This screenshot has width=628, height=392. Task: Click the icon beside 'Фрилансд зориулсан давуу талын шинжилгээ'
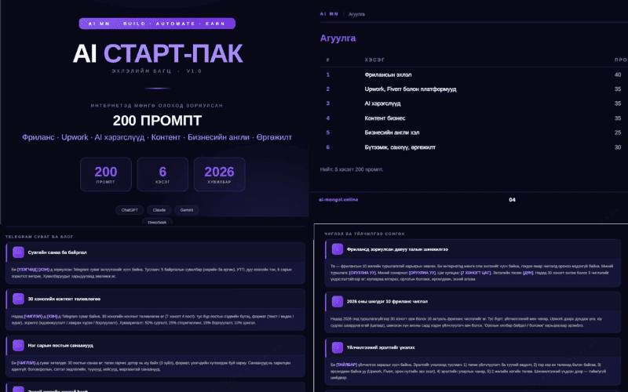338,249
